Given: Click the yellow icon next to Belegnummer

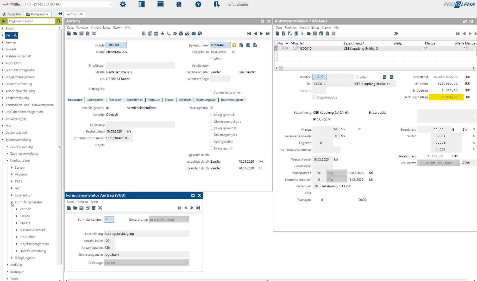Looking at the screenshot, I should [x=234, y=45].
